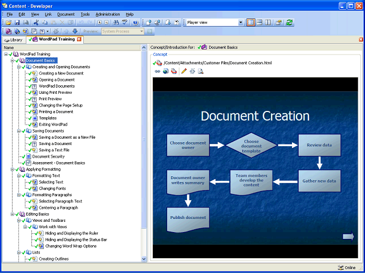Select the Creating a New Document topic
The height and width of the screenshot is (273, 365).
click(61, 73)
